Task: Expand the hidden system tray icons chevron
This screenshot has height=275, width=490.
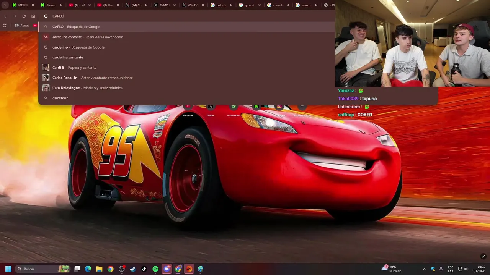Action: (x=425, y=269)
